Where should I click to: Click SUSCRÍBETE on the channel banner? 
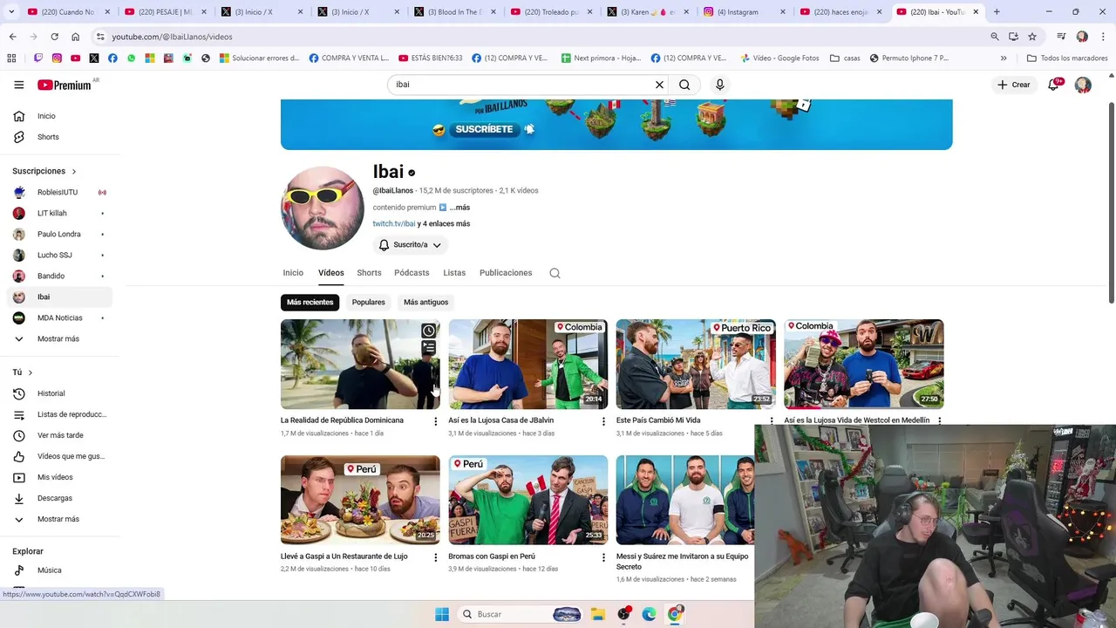point(484,129)
